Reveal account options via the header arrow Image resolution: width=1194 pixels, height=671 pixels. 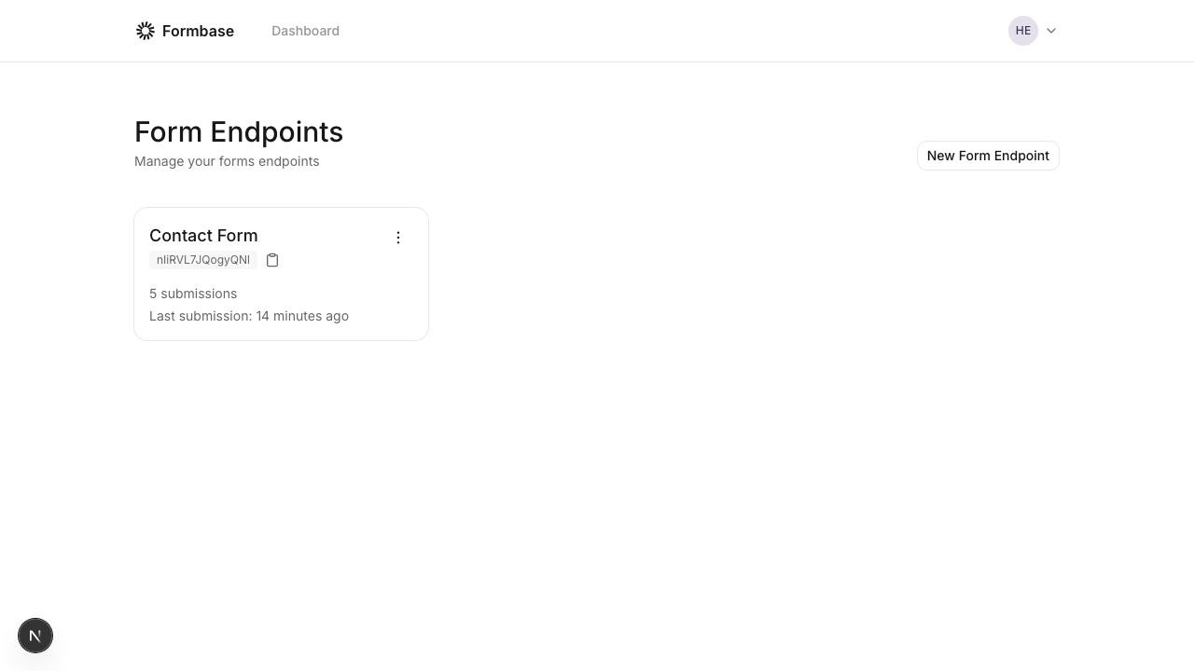pyautogui.click(x=1051, y=31)
